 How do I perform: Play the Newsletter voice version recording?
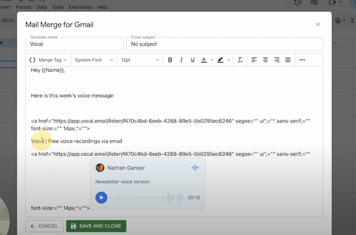point(101,197)
